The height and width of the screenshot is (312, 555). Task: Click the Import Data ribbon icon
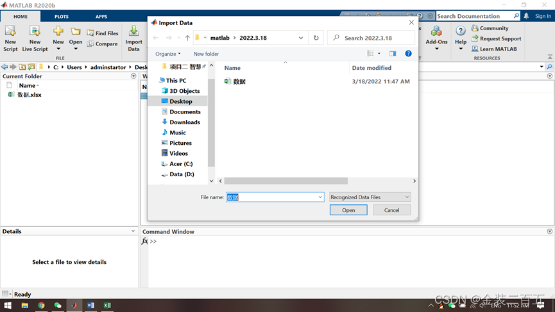pos(133,31)
